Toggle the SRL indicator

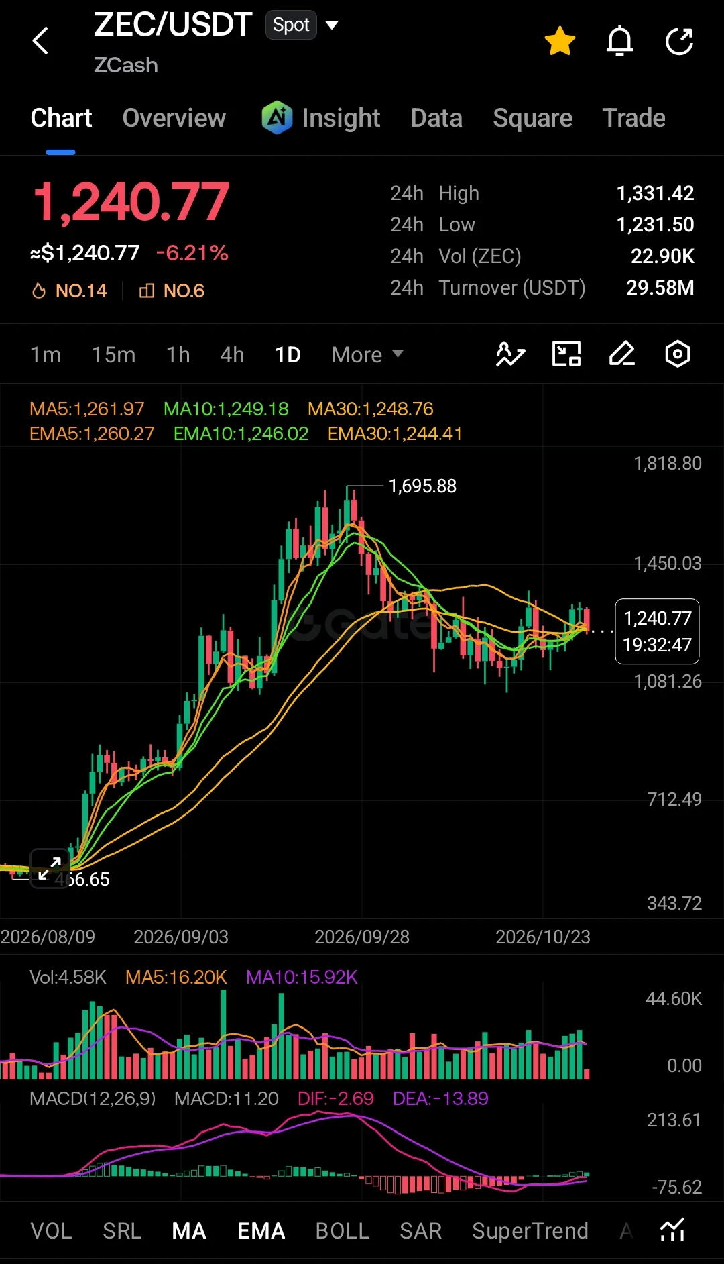pyautogui.click(x=122, y=1231)
